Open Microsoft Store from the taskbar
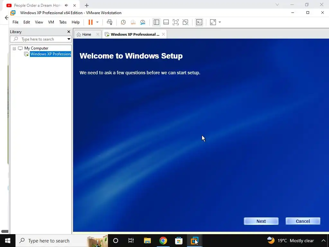 [179, 241]
